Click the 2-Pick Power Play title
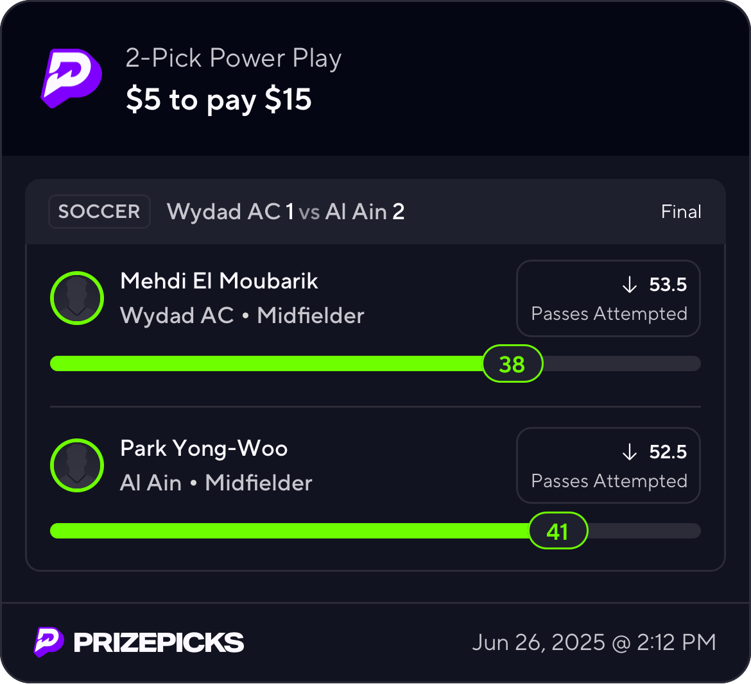This screenshot has width=751, height=684. (x=233, y=58)
